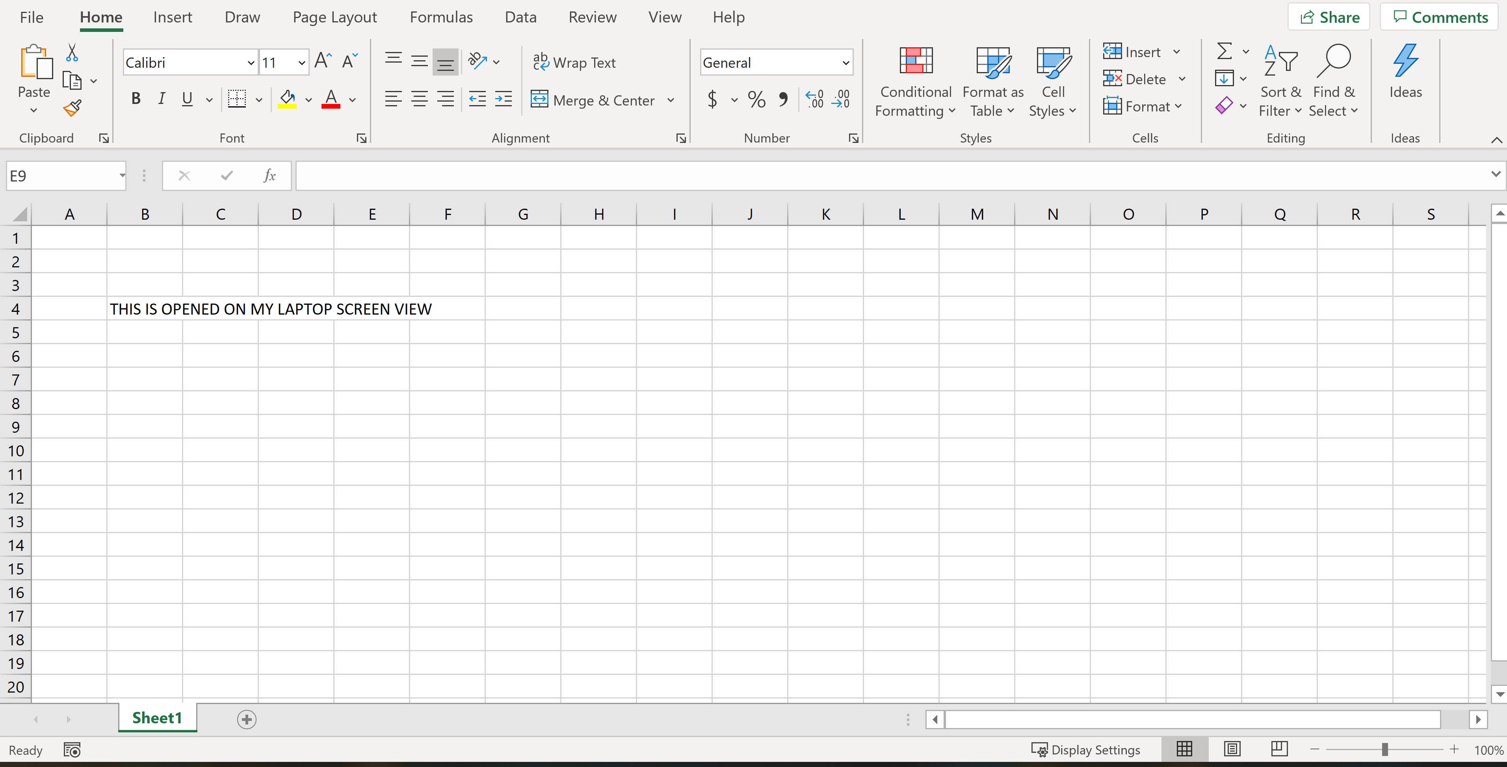The width and height of the screenshot is (1507, 767).
Task: Toggle Wrap Text on
Action: click(574, 63)
